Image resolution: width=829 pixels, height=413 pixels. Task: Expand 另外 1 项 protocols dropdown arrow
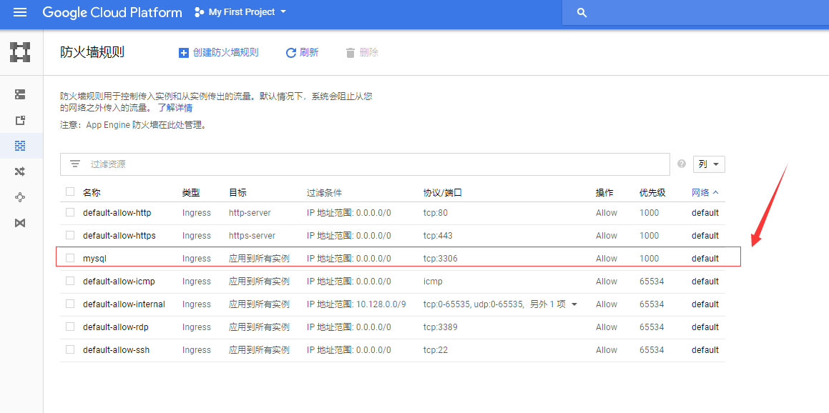pyautogui.click(x=574, y=304)
